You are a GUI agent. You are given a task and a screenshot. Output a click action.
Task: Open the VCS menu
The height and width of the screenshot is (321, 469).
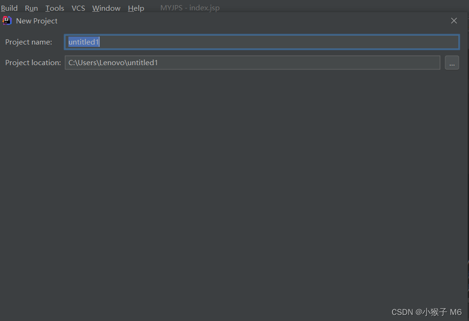(78, 8)
